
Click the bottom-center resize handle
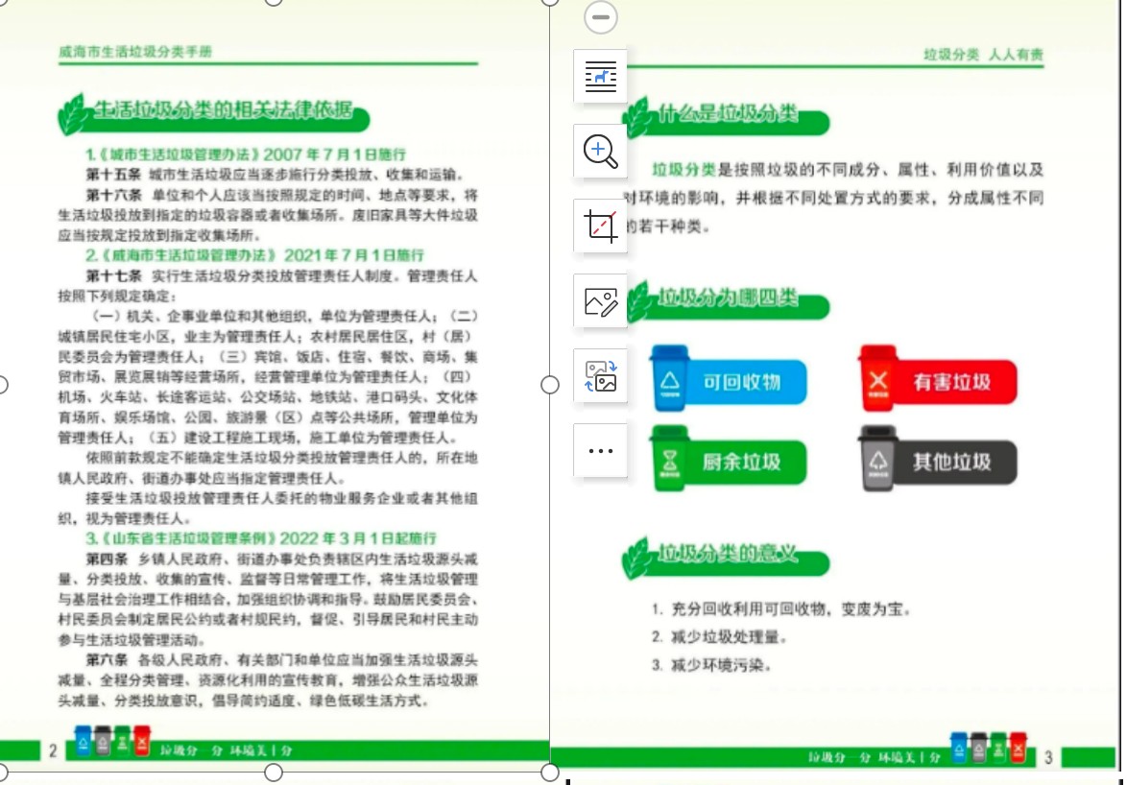click(x=274, y=772)
